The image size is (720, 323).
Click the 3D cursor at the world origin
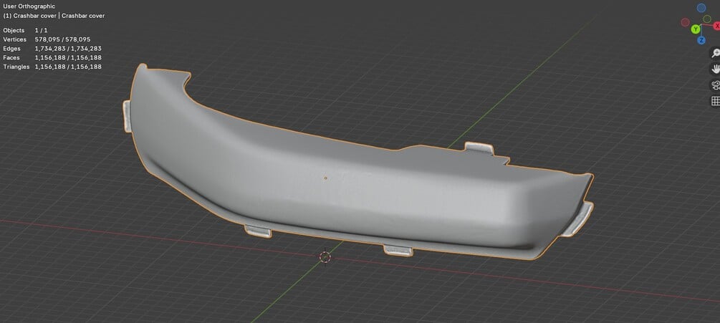pos(325,257)
